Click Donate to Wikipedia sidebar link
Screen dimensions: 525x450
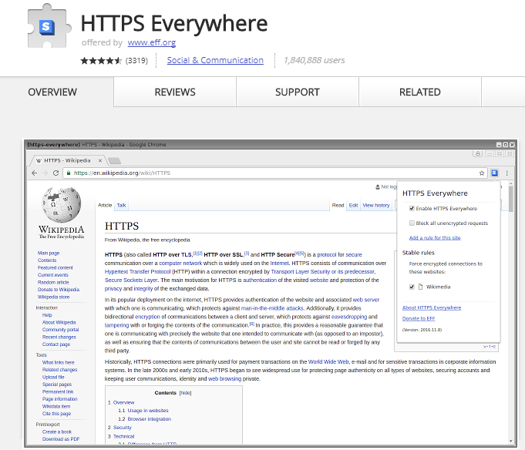(x=59, y=290)
